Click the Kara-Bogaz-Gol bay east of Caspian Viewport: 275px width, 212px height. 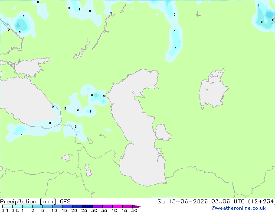click(162, 132)
